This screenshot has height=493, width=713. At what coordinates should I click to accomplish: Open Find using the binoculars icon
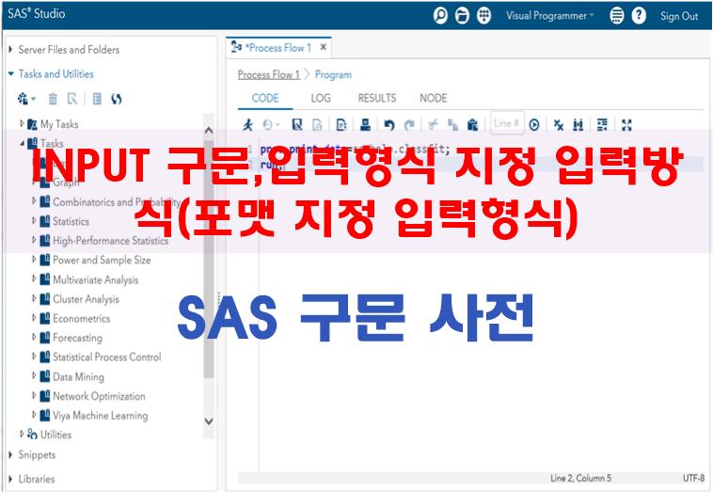pos(578,124)
